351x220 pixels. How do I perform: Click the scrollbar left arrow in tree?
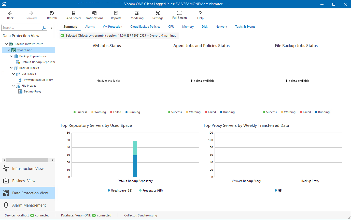pyautogui.click(x=4, y=160)
